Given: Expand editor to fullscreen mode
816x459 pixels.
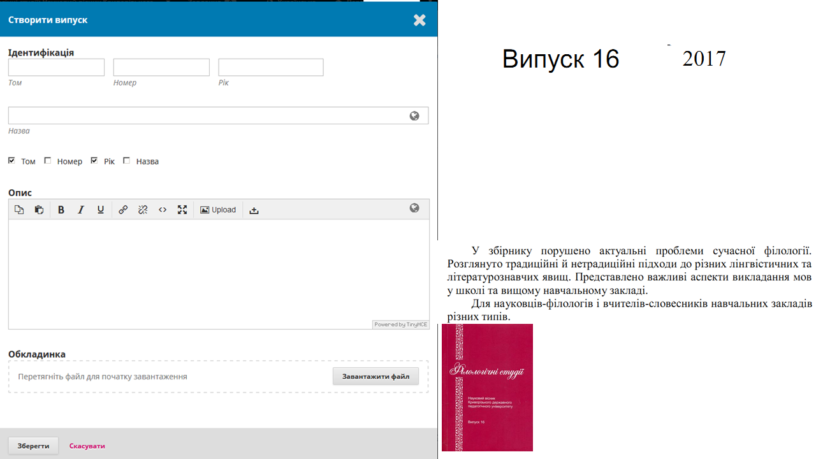Looking at the screenshot, I should (182, 210).
